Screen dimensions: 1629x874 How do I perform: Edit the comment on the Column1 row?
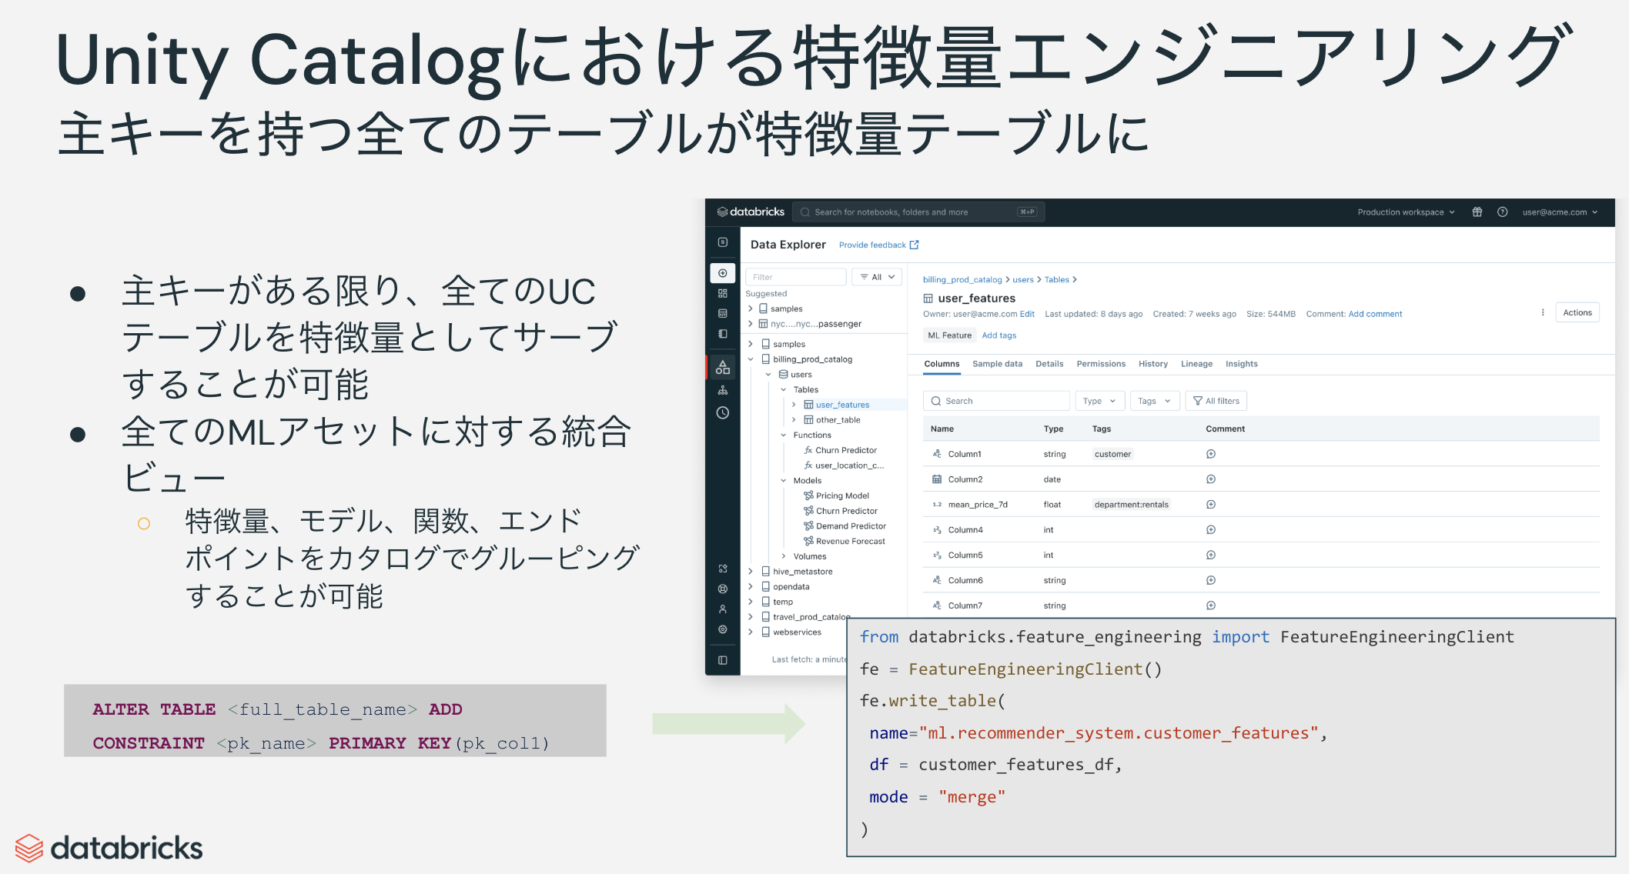(1210, 454)
